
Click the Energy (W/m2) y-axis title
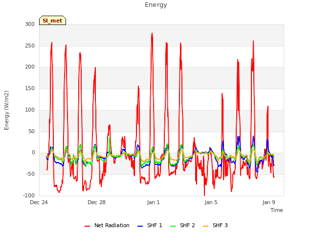(6, 110)
